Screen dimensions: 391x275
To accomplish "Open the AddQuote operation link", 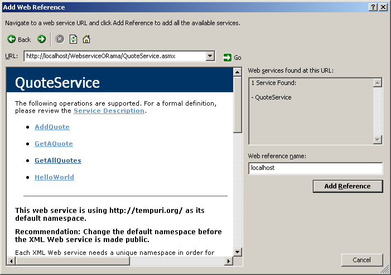I will (52, 127).
